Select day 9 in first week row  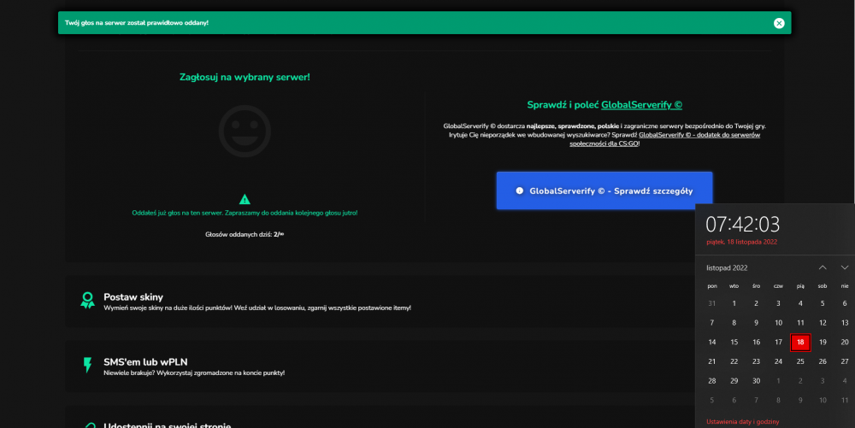(757, 323)
